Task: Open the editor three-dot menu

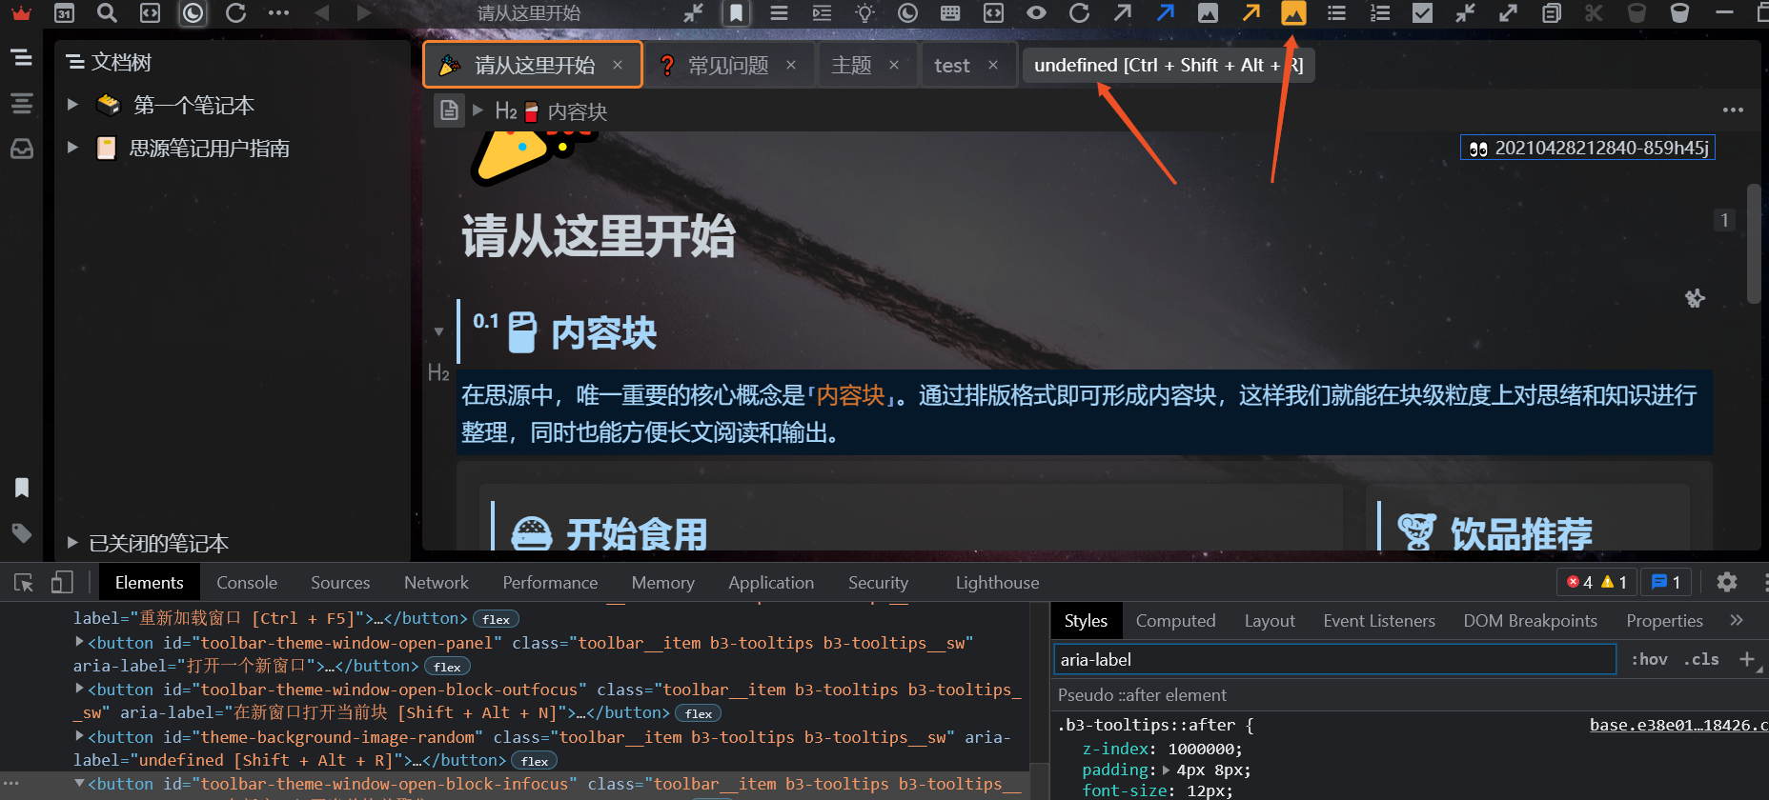Action: coord(1733,110)
